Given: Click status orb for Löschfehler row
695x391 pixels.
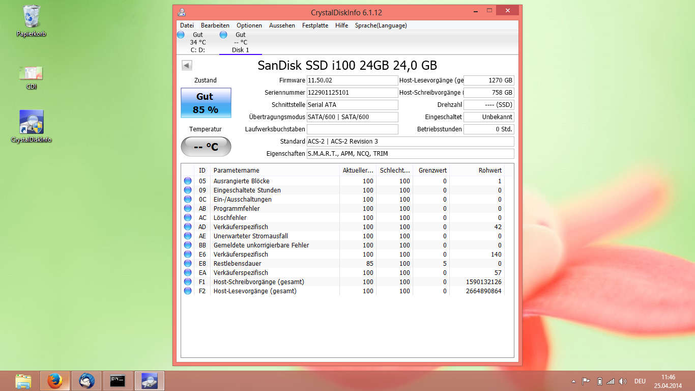Looking at the screenshot, I should 188,218.
